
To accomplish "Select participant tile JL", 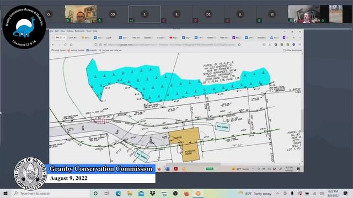I will 240,14.
